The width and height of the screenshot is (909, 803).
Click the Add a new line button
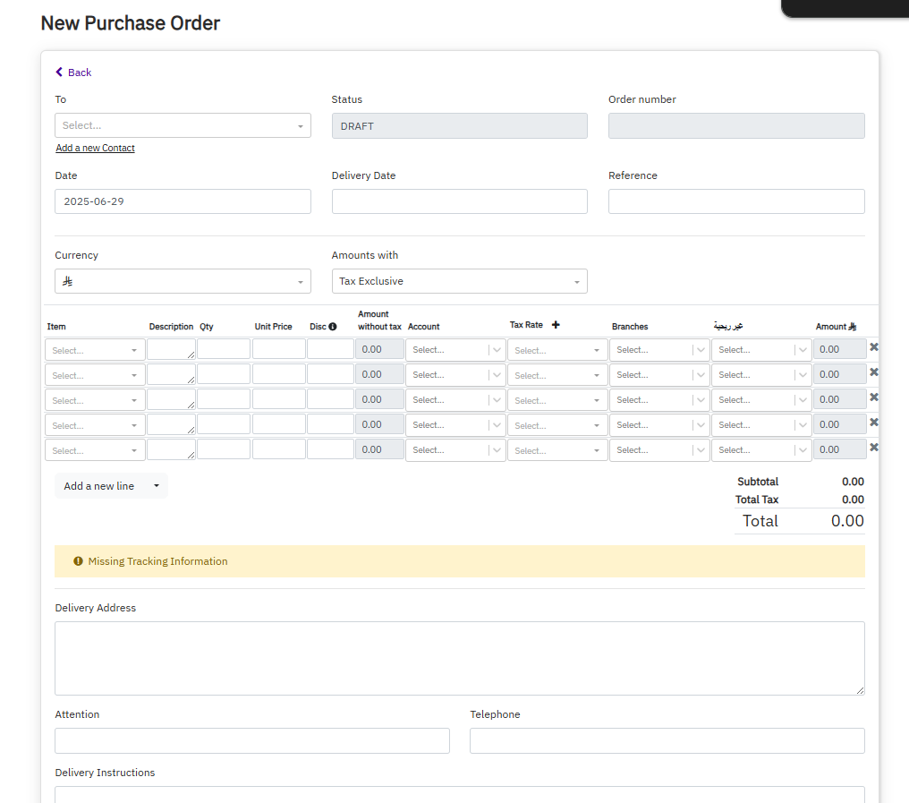click(98, 485)
